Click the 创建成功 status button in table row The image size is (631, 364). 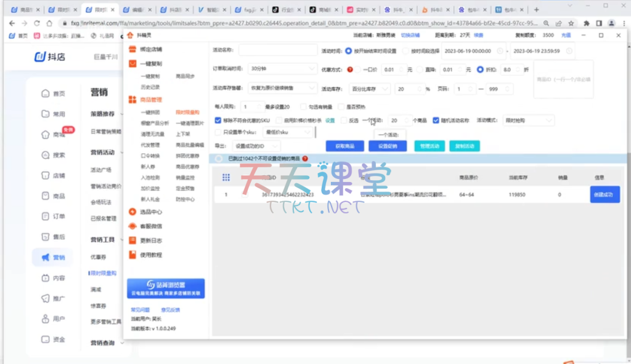[x=605, y=195]
